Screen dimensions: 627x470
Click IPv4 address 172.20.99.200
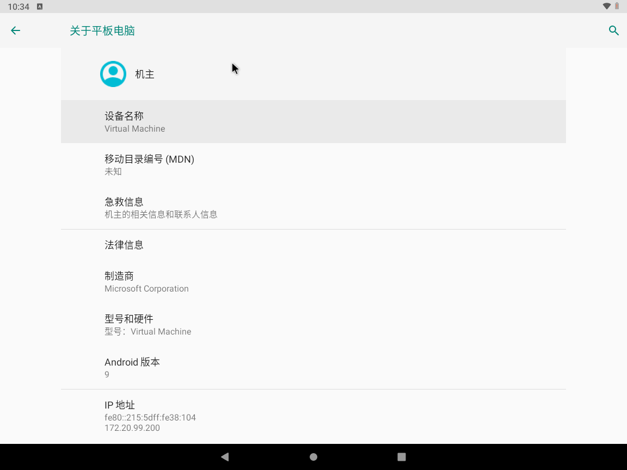pyautogui.click(x=132, y=428)
